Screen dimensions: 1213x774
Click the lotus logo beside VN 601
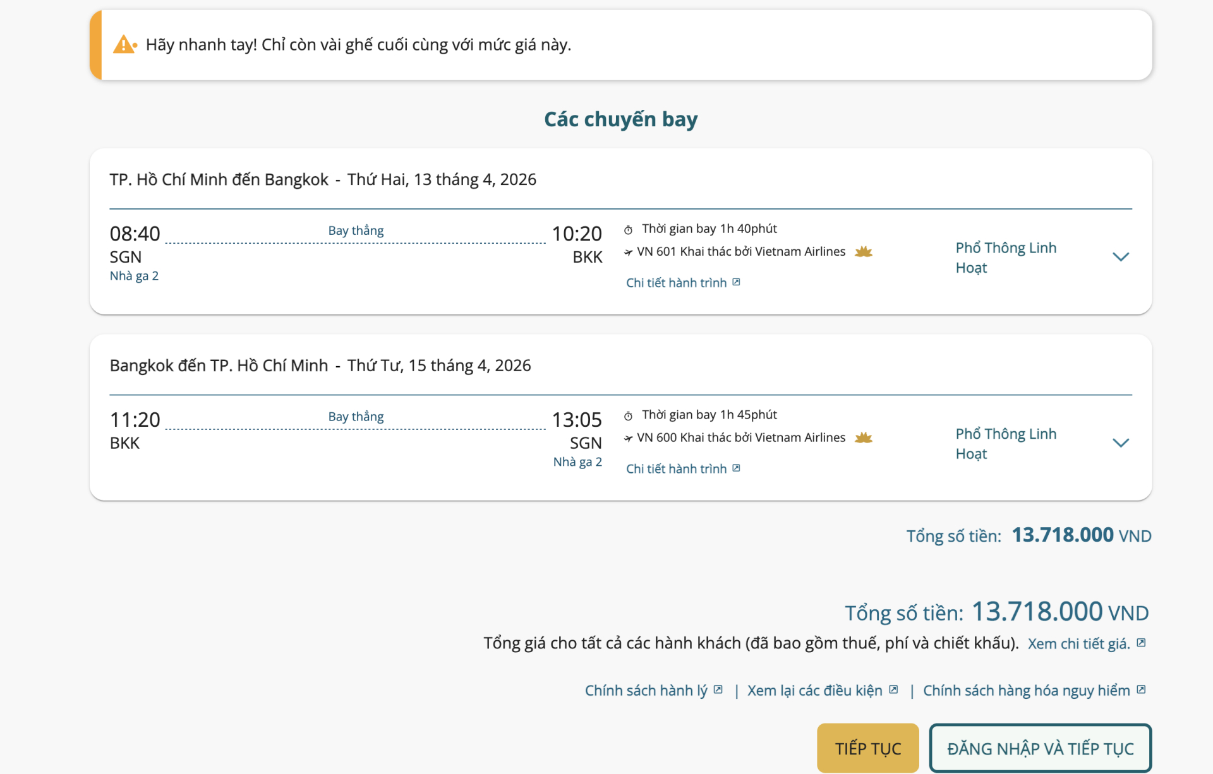click(863, 252)
